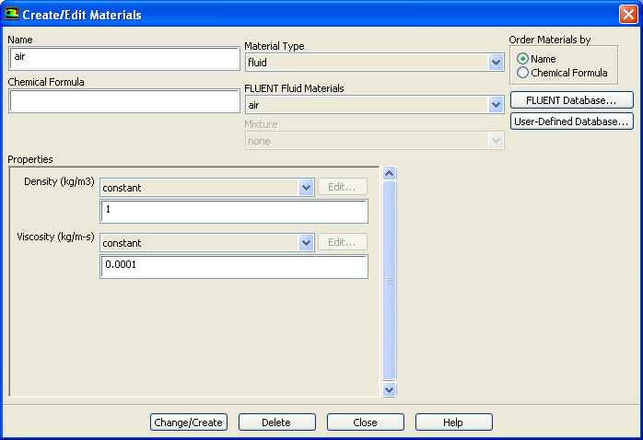Click the properties scrollbar up arrow

click(389, 173)
